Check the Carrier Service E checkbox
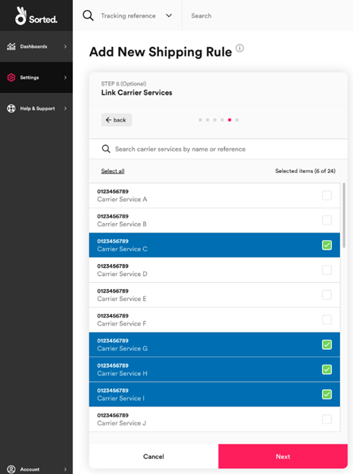 326,295
